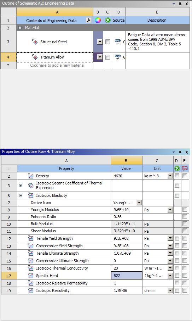The width and height of the screenshot is (192, 321).
Task: Toggle suppression checkbox for Structural Steel
Action: pyautogui.click(x=108, y=42)
